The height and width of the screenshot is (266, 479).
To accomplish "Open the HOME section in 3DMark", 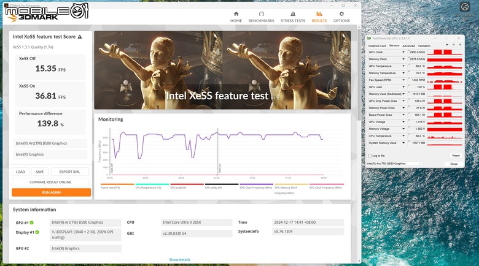I will (x=236, y=17).
